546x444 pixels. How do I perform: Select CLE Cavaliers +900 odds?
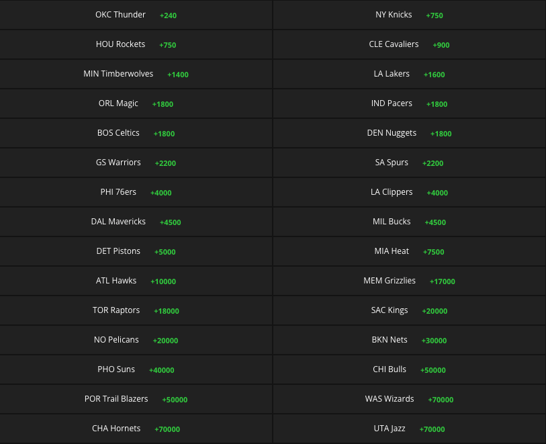click(x=409, y=44)
